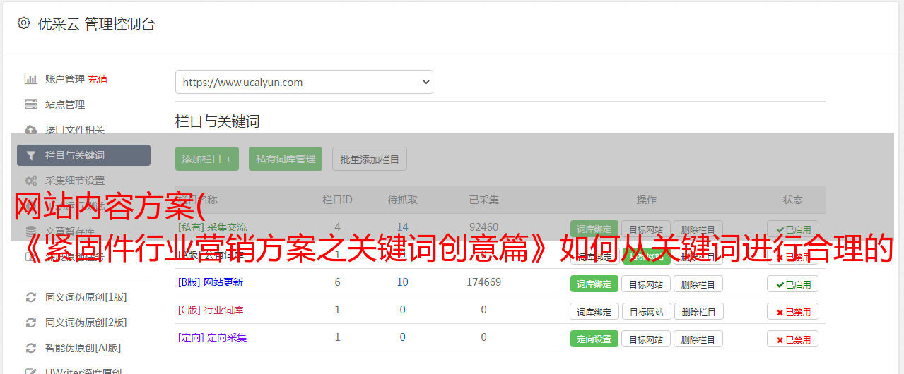The height and width of the screenshot is (374, 904).
Task: Click 删除栏目 in the 定向采集 row
Action: pyautogui.click(x=698, y=339)
